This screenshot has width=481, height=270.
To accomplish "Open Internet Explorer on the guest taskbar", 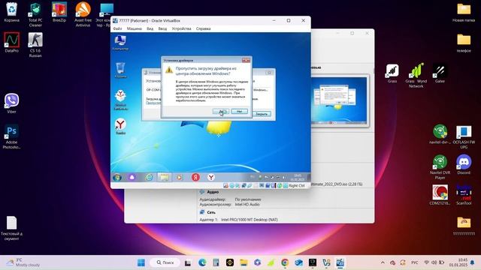I will click(149, 177).
